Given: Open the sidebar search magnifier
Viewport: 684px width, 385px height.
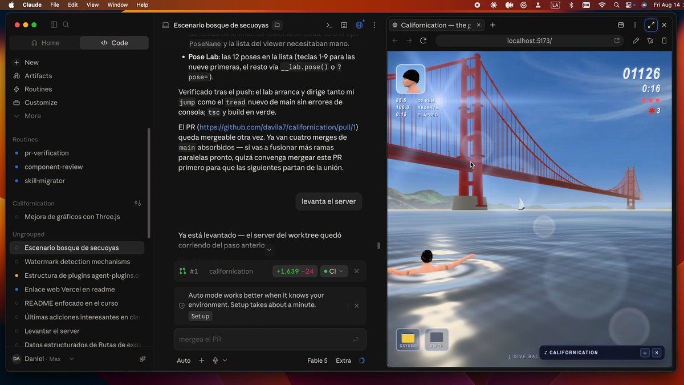Looking at the screenshot, I should pyautogui.click(x=66, y=25).
